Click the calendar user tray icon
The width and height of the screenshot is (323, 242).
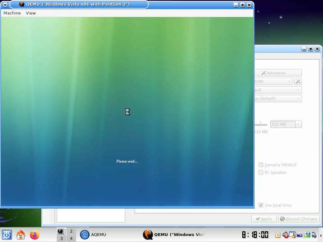[292, 234]
